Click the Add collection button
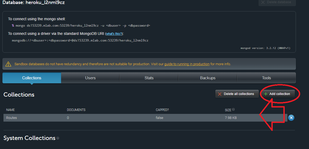Image resolution: width=309 pixels, height=149 pixels. (x=277, y=94)
